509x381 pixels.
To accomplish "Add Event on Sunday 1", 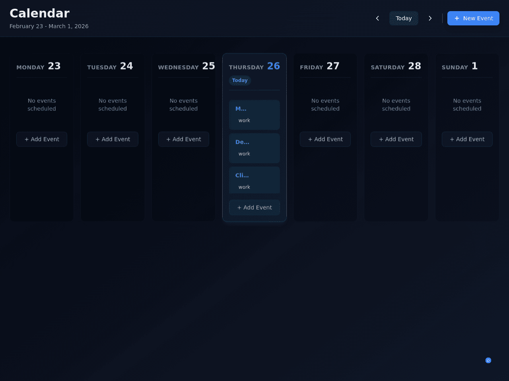I will (x=467, y=139).
